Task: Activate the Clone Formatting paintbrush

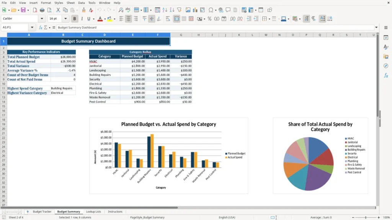Action: (x=84, y=10)
